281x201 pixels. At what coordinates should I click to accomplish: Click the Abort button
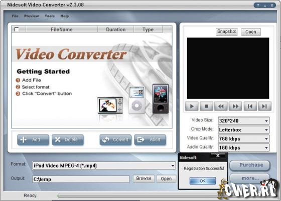pos(150,139)
